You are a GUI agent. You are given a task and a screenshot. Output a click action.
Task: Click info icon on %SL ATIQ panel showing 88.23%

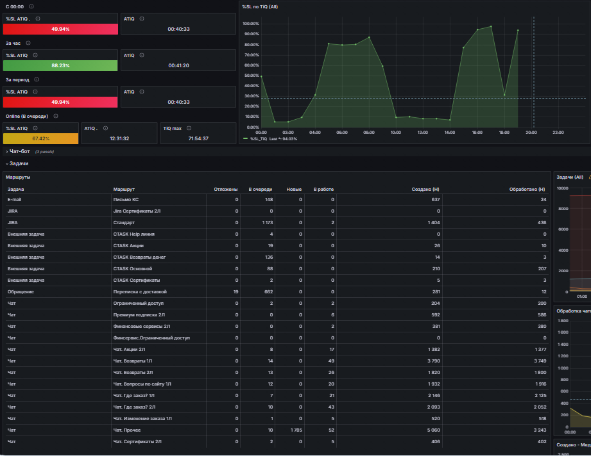pos(35,55)
